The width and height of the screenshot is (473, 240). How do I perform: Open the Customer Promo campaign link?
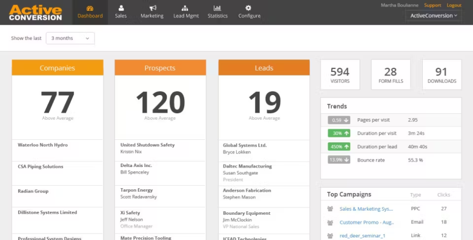click(x=366, y=222)
